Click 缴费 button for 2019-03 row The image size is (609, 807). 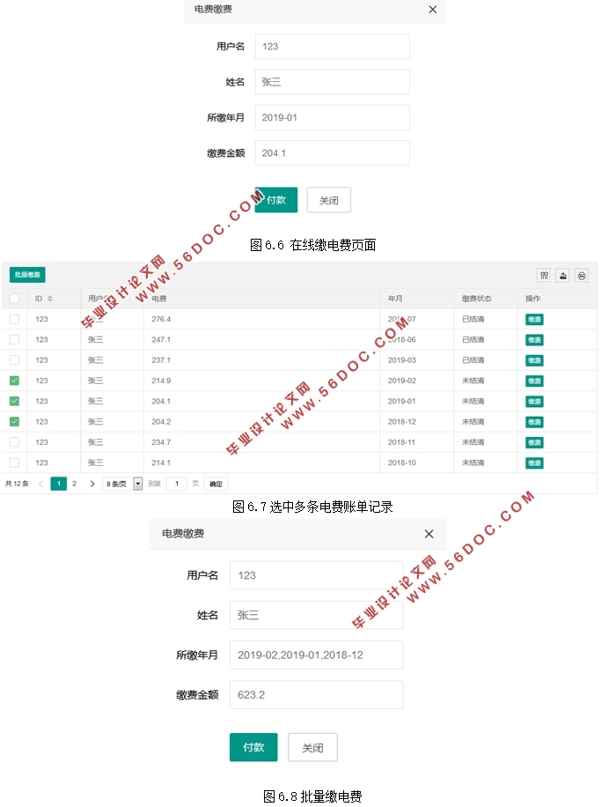534,360
